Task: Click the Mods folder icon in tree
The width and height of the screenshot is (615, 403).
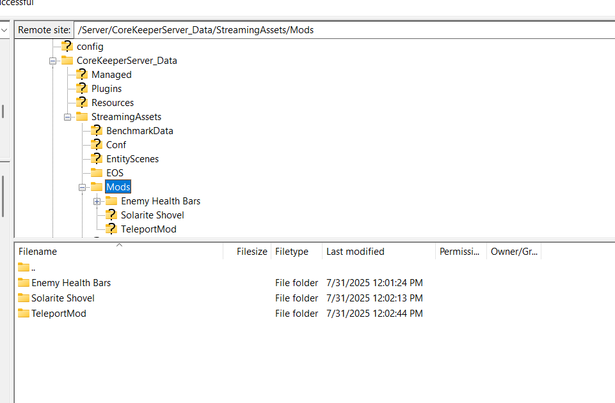Action: click(x=97, y=187)
